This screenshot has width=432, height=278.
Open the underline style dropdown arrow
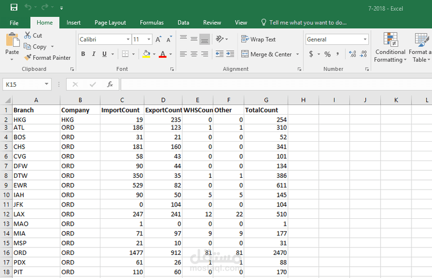(113, 54)
